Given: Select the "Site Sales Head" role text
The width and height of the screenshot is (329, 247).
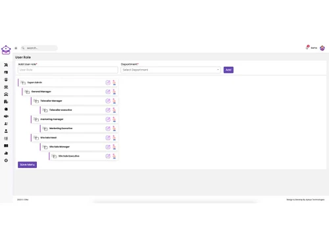Looking at the screenshot, I should [x=49, y=138].
